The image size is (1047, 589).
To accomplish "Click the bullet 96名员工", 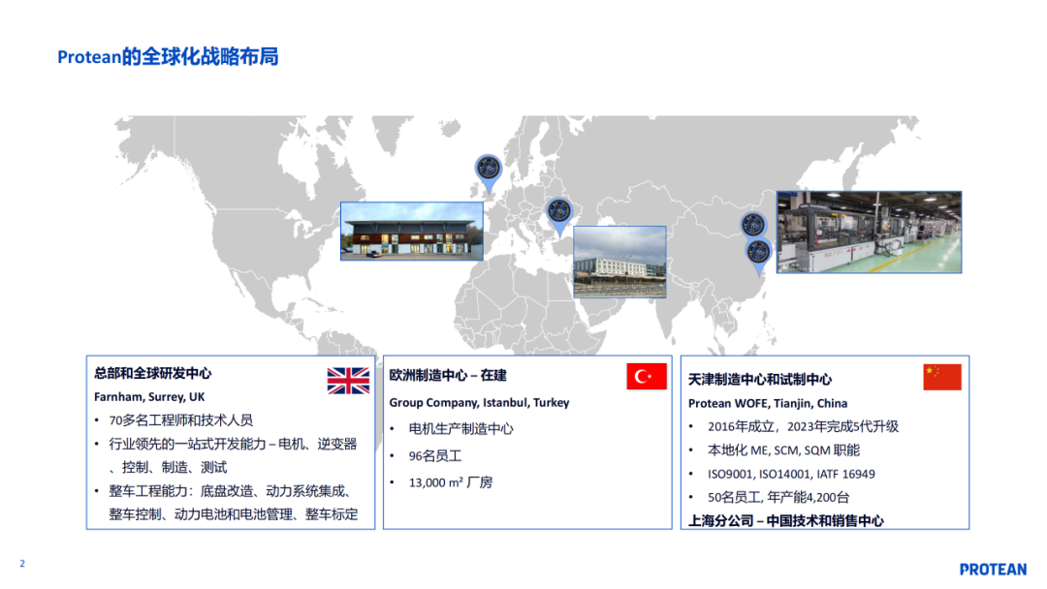I will click(x=435, y=456).
